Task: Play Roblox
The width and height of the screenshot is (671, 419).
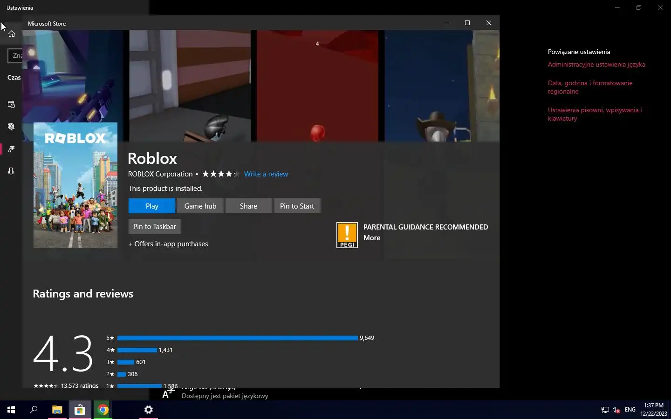Action: click(x=152, y=206)
